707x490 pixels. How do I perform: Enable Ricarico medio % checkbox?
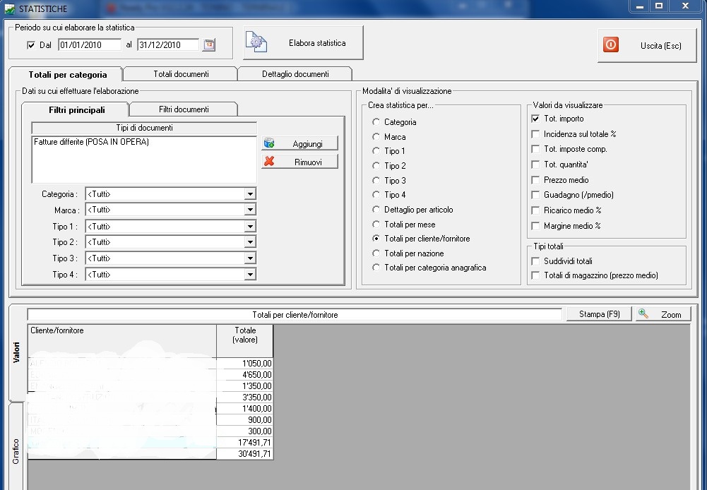click(x=535, y=210)
